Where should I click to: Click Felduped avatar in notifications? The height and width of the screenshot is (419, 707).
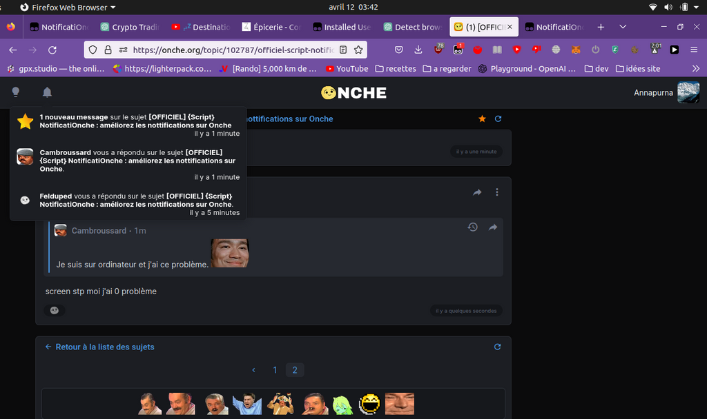tap(25, 201)
